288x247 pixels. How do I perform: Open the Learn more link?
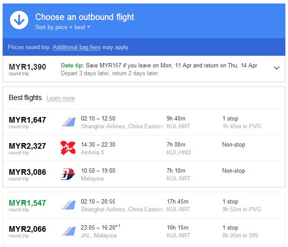click(60, 98)
